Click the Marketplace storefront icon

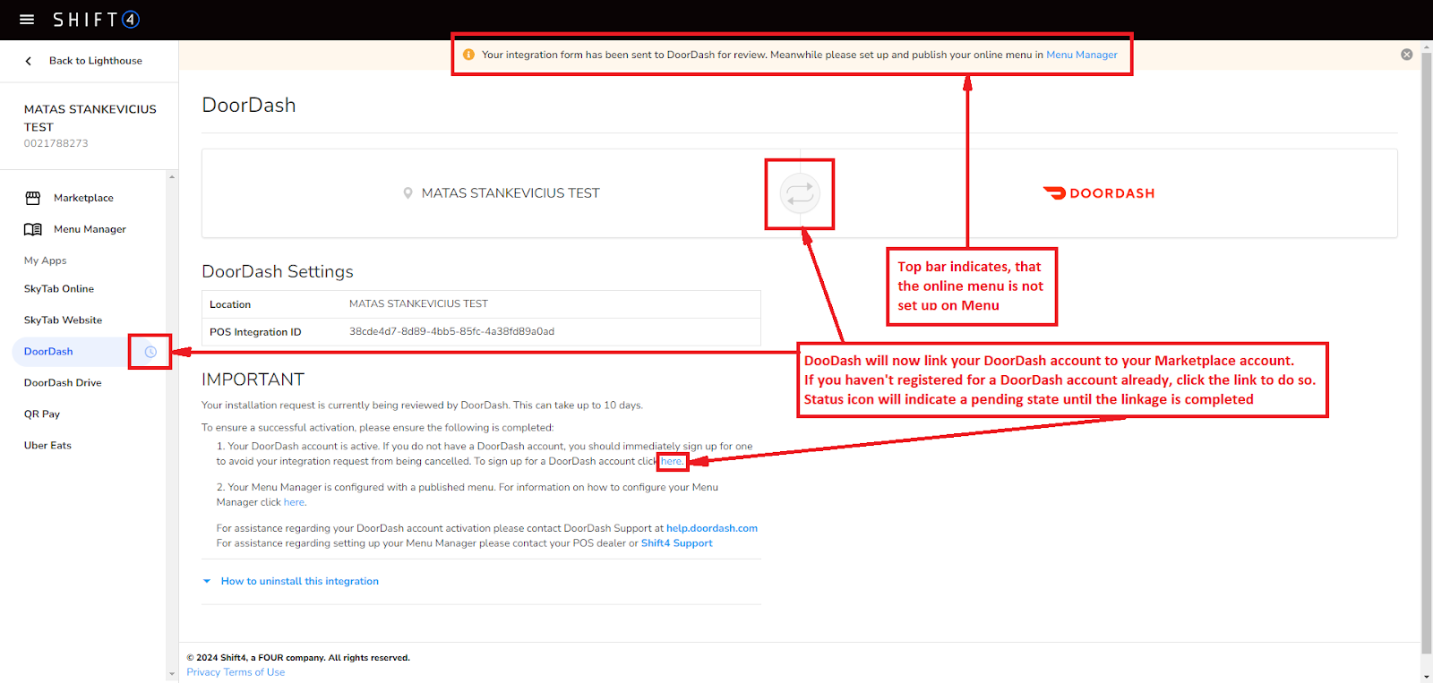tap(33, 198)
